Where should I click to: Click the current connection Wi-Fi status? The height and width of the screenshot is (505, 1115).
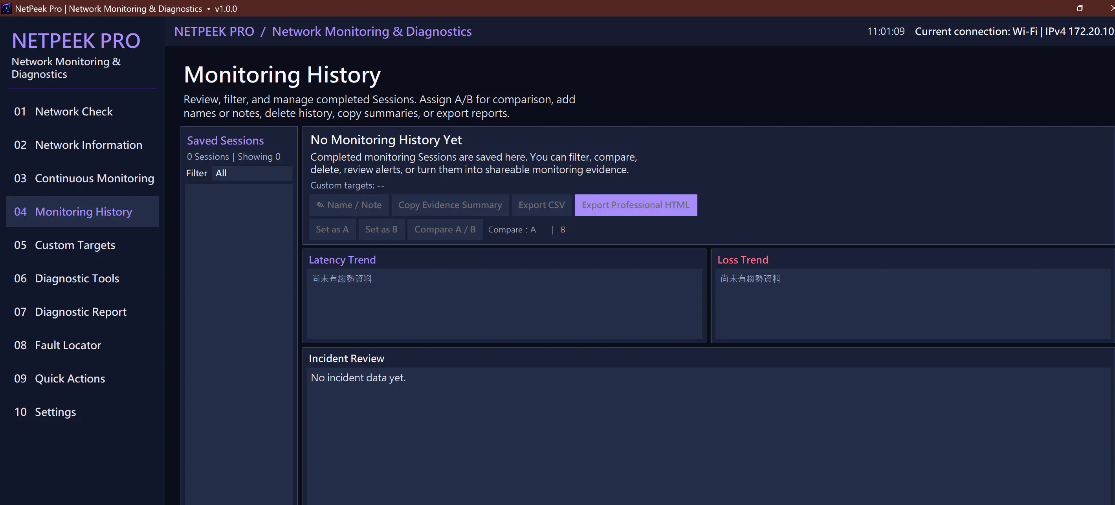[1014, 31]
